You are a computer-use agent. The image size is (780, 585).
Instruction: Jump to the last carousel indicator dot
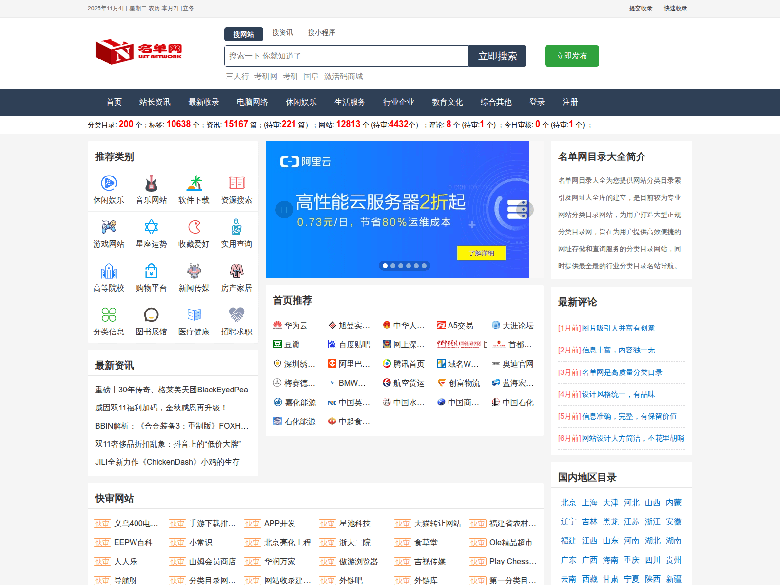click(x=424, y=266)
